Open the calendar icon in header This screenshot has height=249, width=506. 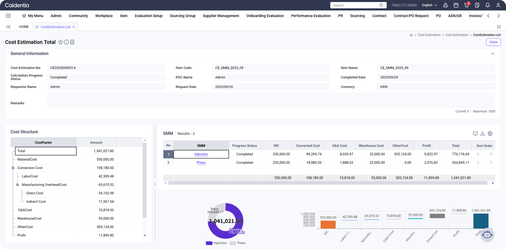pyautogui.click(x=456, y=5)
